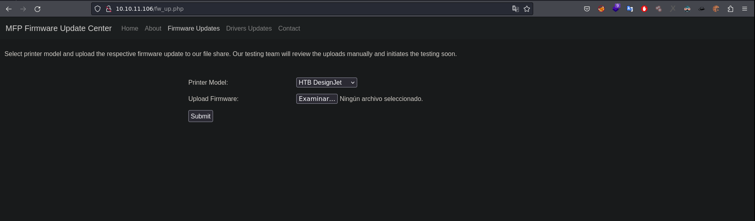Save page to Pocket
This screenshot has height=221, width=755.
(587, 9)
